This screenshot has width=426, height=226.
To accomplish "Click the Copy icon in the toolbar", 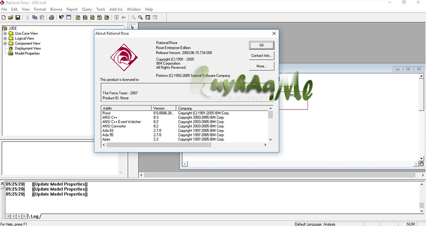I will click(x=35, y=18).
